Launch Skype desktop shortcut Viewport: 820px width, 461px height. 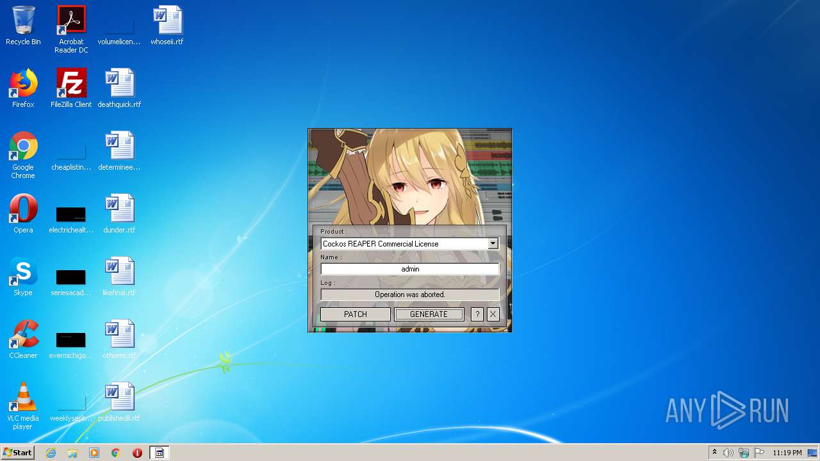[23, 277]
